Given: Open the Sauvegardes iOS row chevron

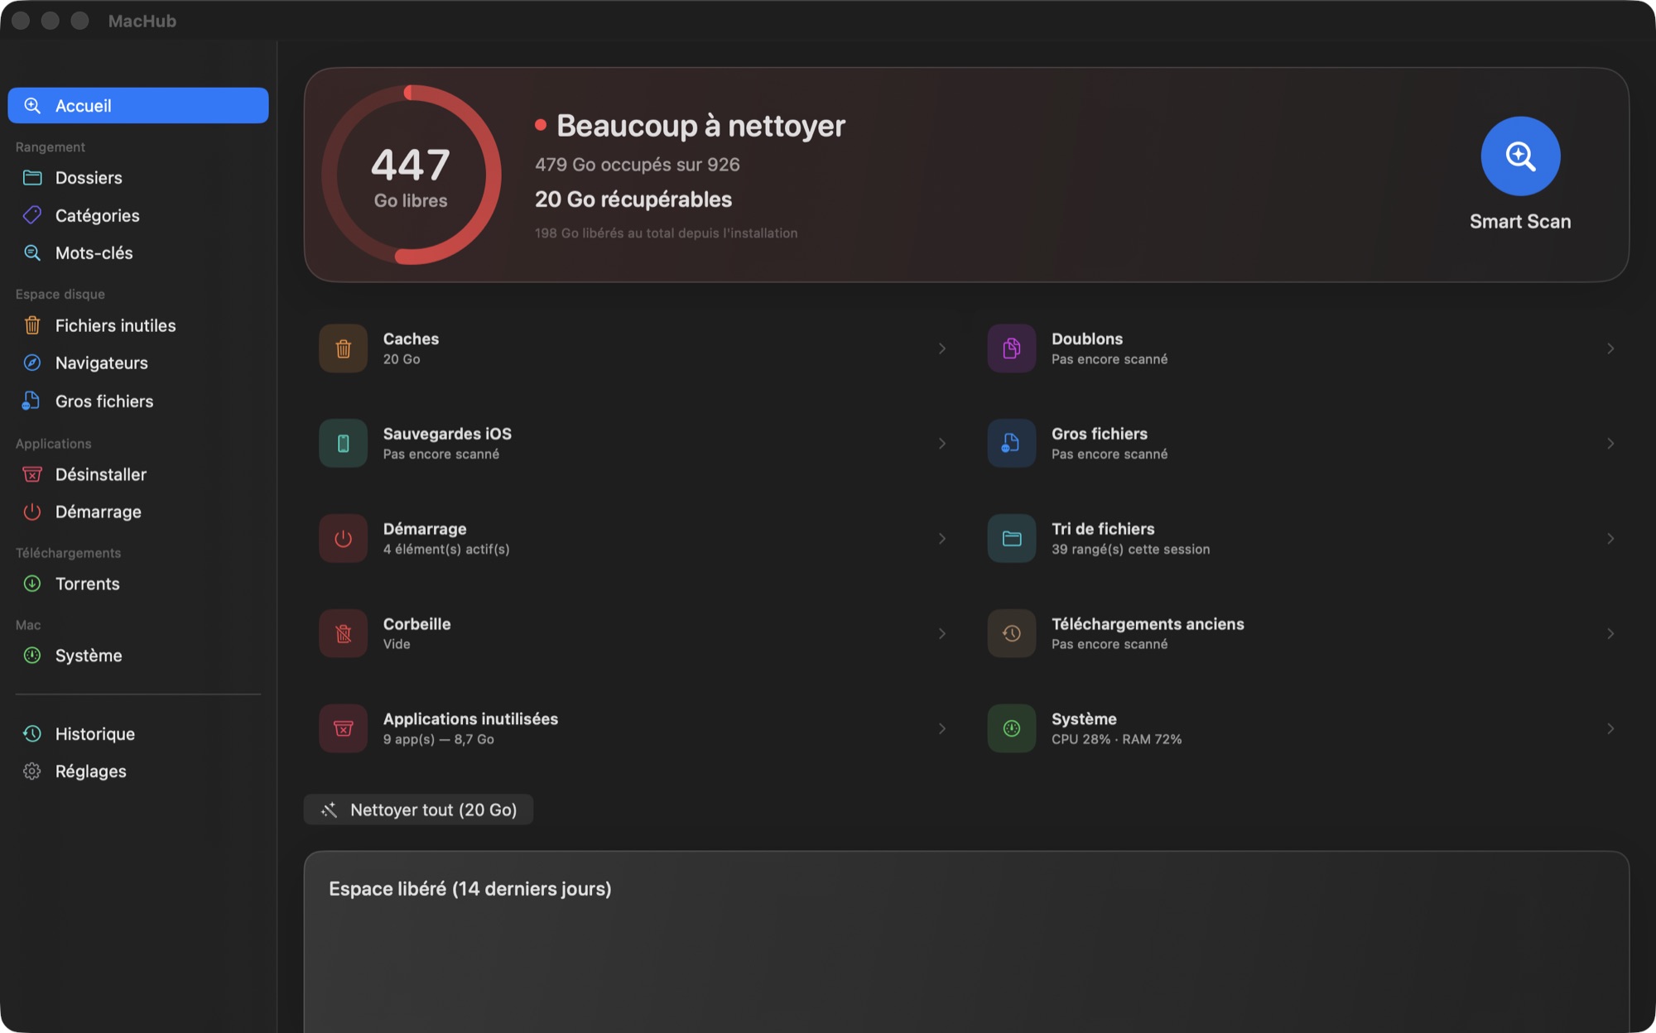Looking at the screenshot, I should pyautogui.click(x=942, y=444).
